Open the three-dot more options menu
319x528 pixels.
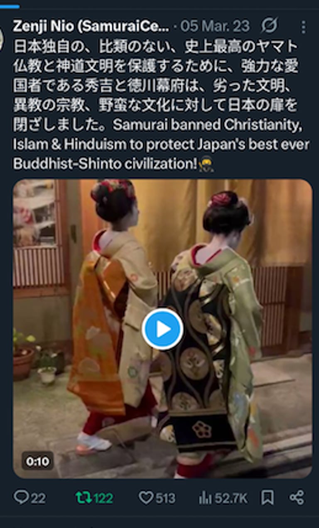tap(304, 27)
